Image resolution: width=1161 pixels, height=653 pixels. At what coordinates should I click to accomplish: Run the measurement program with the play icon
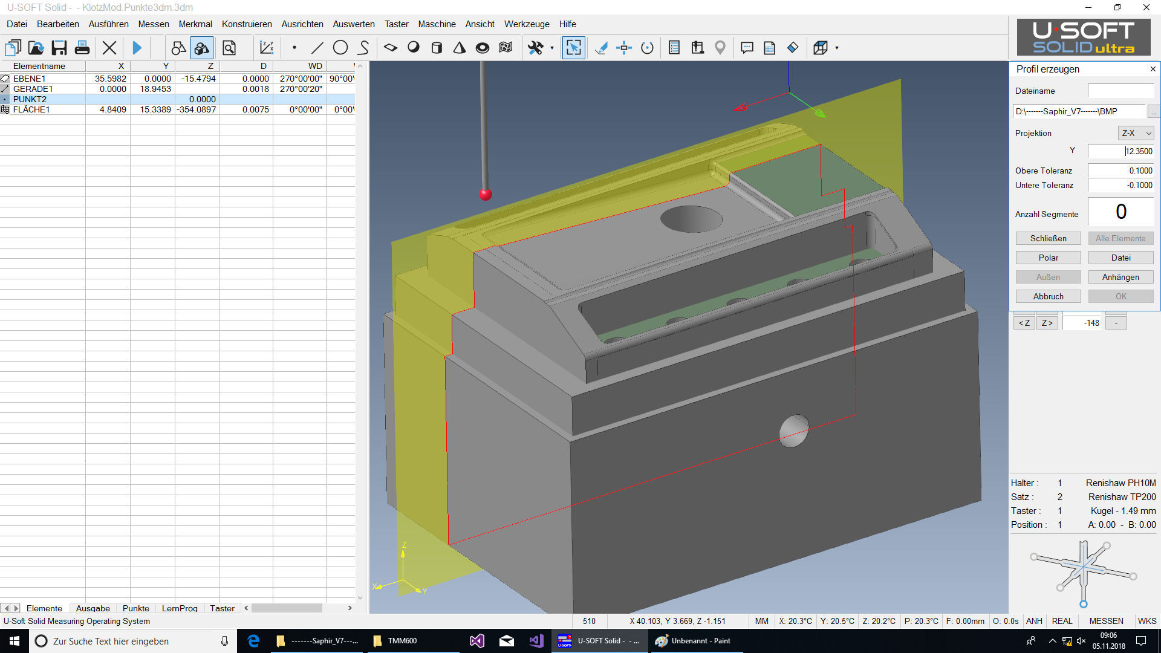137,47
